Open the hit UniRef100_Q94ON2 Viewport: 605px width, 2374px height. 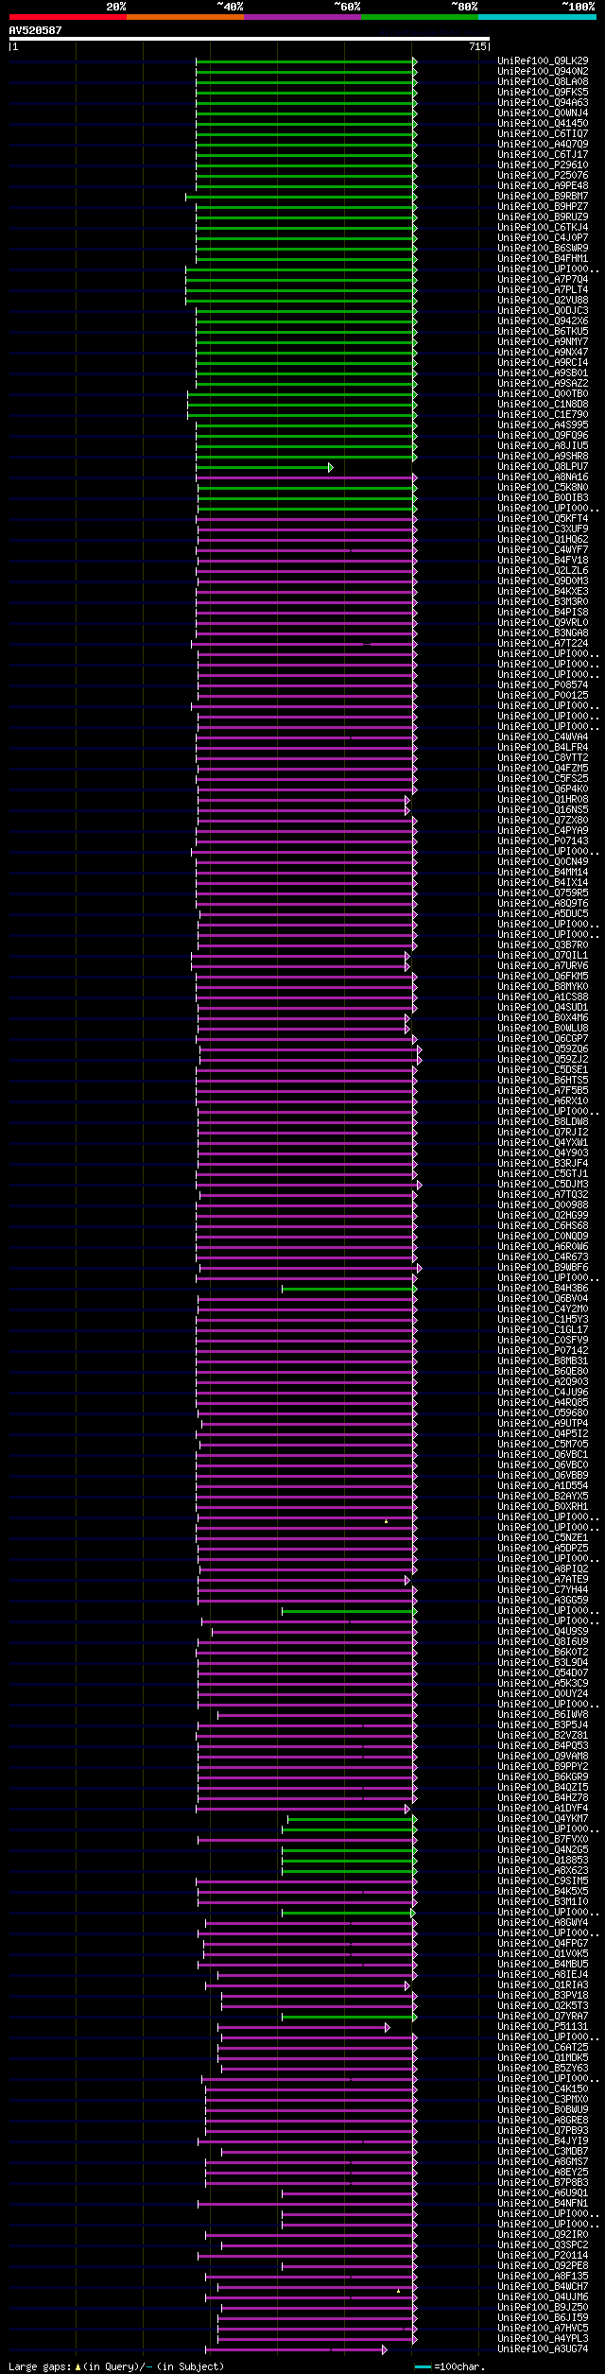pos(543,72)
